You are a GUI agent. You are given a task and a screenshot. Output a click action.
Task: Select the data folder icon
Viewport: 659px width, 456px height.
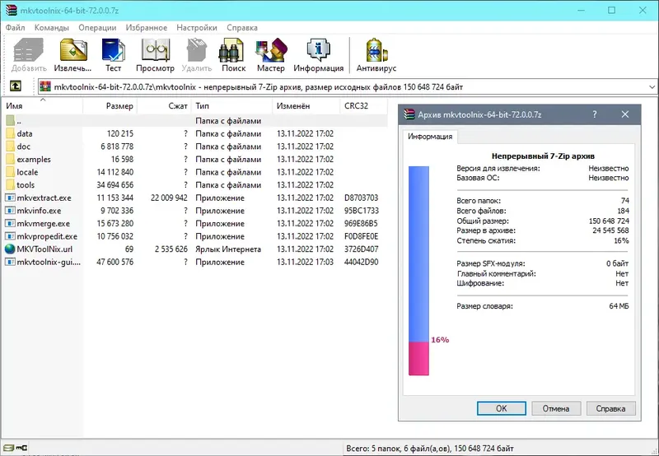pos(10,133)
